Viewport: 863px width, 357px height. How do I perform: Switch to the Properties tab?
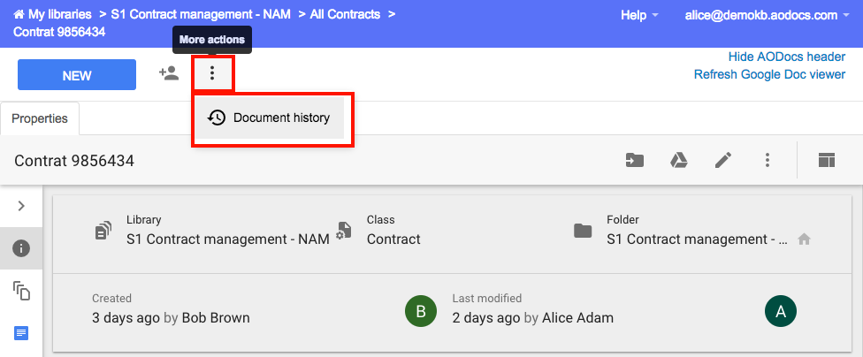pos(40,118)
